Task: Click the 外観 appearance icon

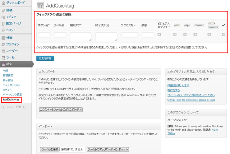Action: tap(4, 38)
